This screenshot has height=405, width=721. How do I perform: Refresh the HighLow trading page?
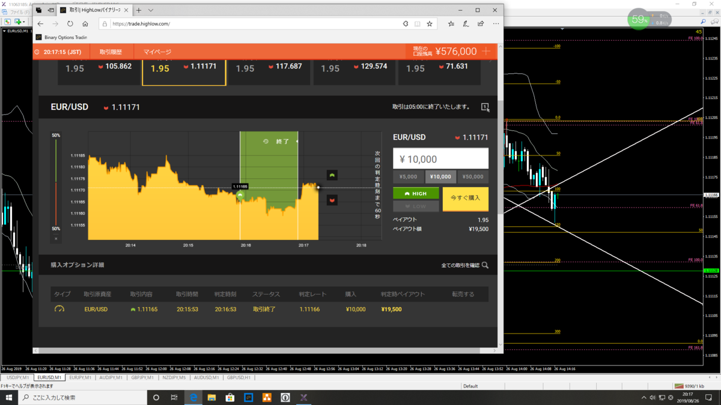click(70, 24)
